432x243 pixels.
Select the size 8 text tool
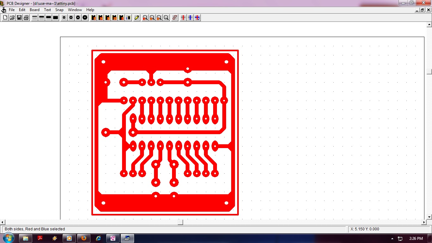point(93,18)
